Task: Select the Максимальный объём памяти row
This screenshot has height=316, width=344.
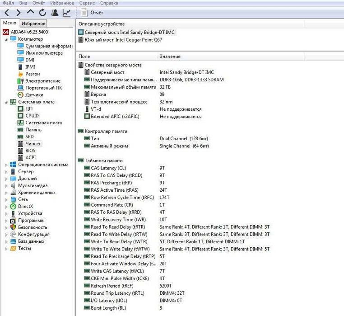Action: (x=127, y=87)
